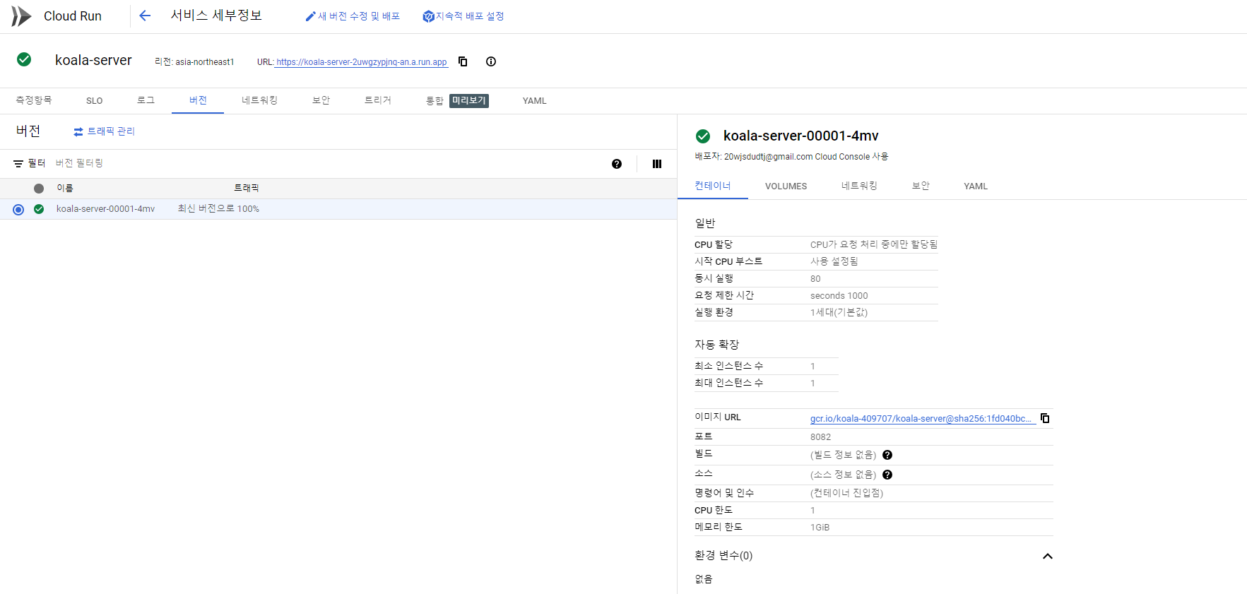Select the koala-server-00001-4mv revision radio button

[18, 210]
